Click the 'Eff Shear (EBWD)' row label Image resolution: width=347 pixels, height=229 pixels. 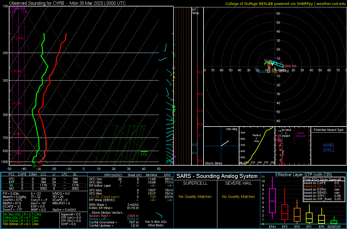[x=103, y=200]
